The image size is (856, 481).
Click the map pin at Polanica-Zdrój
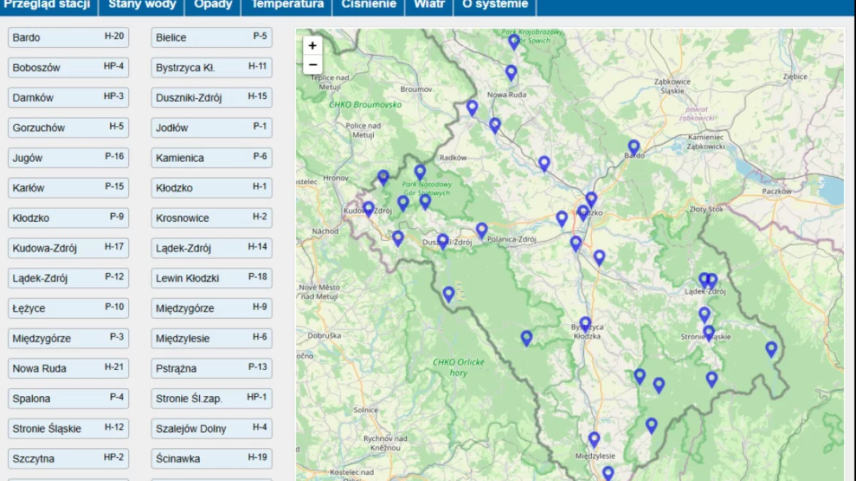[x=481, y=230]
